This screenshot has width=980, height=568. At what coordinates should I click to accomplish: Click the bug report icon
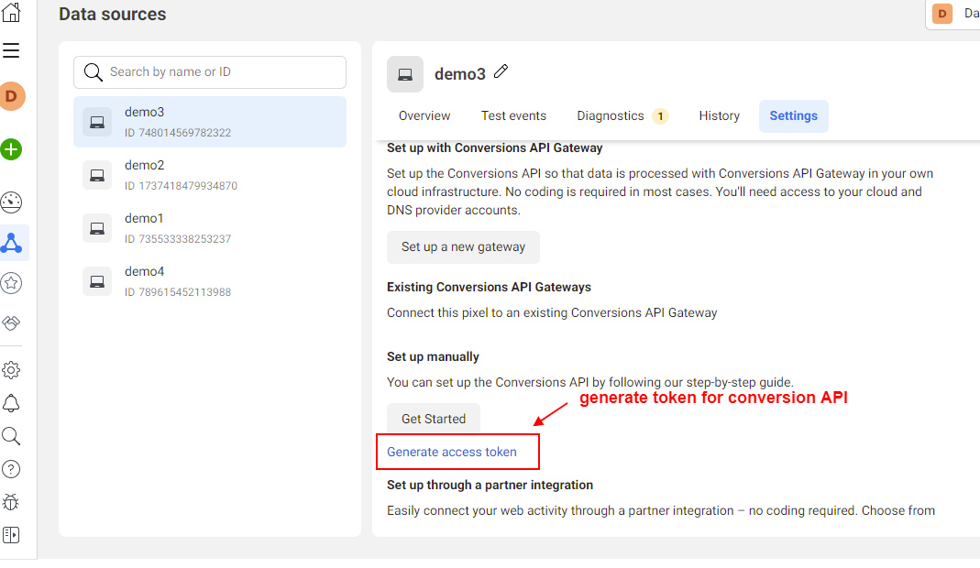[11, 502]
